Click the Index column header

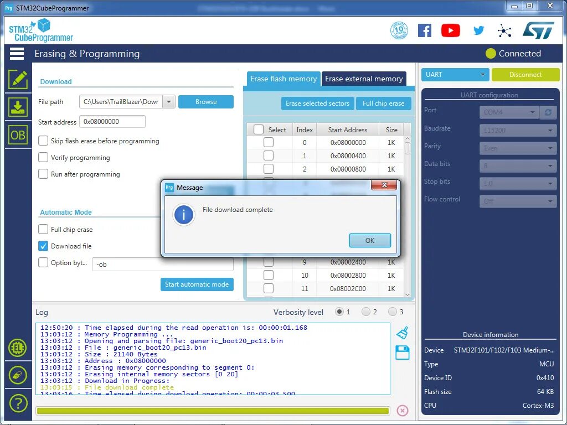coord(305,129)
